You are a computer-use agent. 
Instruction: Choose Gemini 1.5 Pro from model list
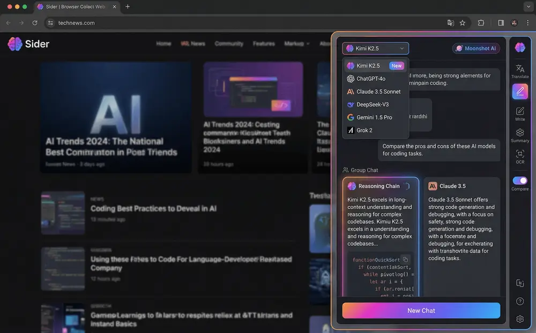point(375,117)
